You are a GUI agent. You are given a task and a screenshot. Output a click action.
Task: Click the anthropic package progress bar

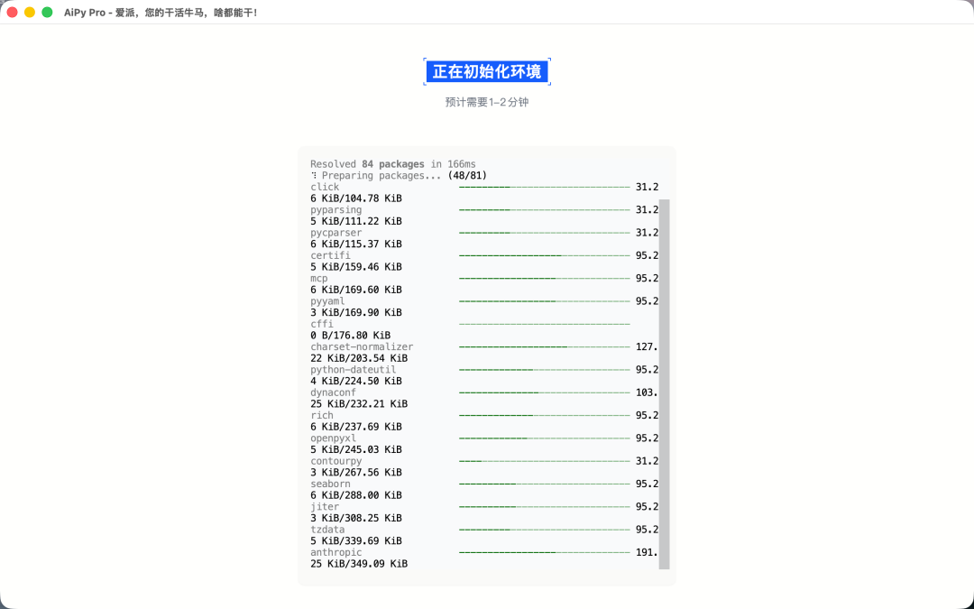[x=544, y=552]
